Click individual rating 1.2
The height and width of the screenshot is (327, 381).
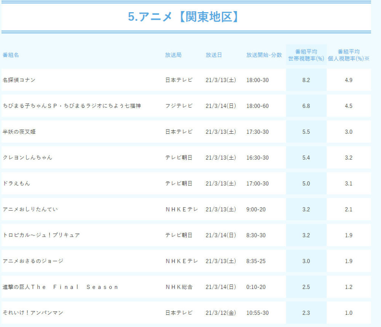click(349, 287)
